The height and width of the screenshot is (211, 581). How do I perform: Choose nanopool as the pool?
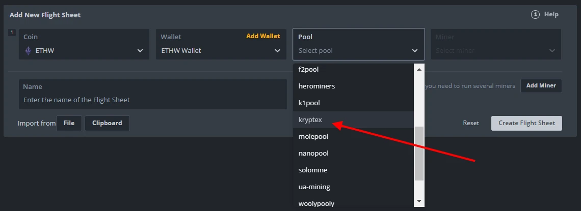(x=313, y=153)
